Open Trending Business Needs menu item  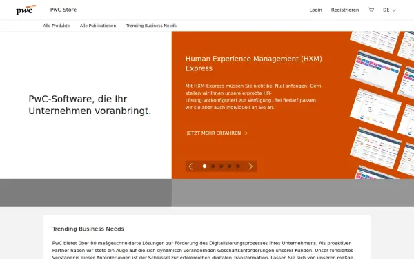pos(151,26)
